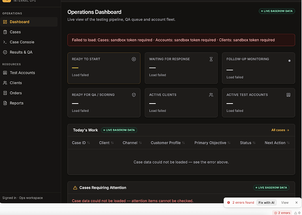
Task: Sort table by Customer Profile column
Action: click(x=168, y=143)
